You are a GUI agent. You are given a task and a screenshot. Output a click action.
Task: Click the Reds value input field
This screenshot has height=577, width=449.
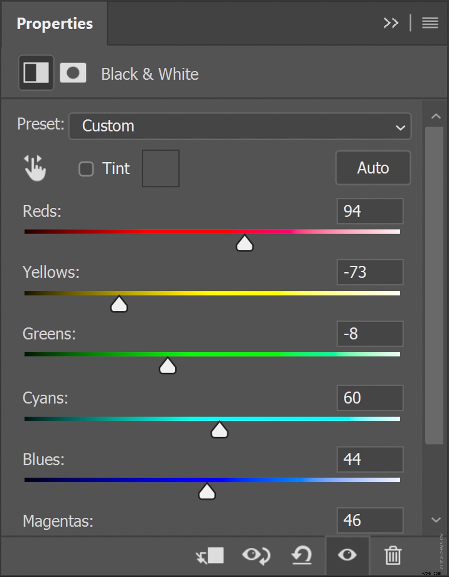coord(369,211)
